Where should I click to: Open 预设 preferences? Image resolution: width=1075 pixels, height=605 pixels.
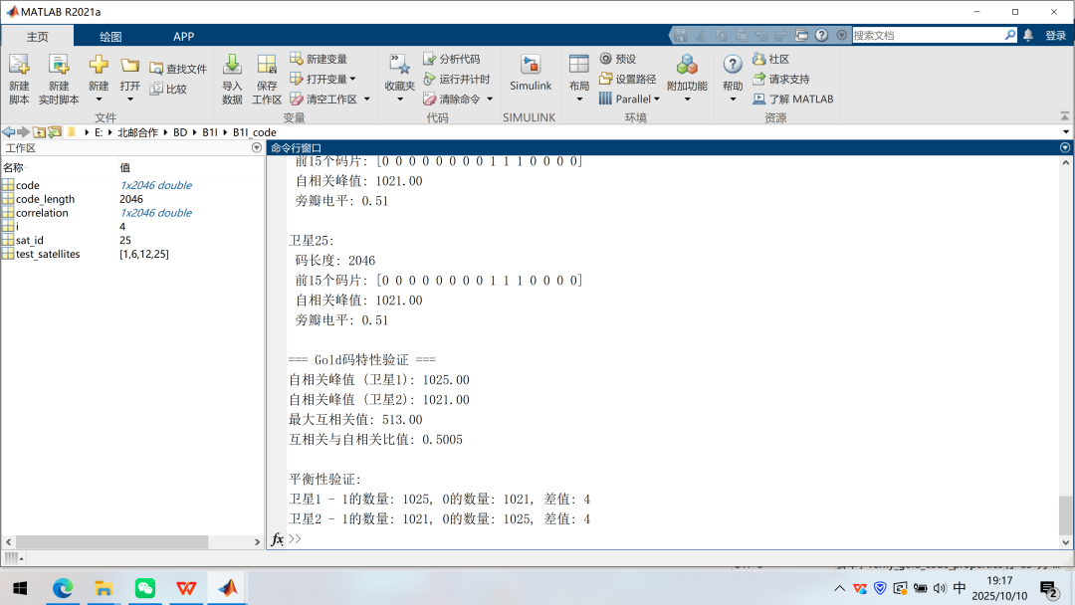pyautogui.click(x=618, y=59)
